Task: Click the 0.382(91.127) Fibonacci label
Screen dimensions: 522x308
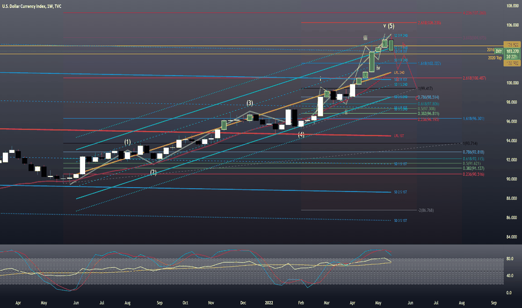Action: 473,169
